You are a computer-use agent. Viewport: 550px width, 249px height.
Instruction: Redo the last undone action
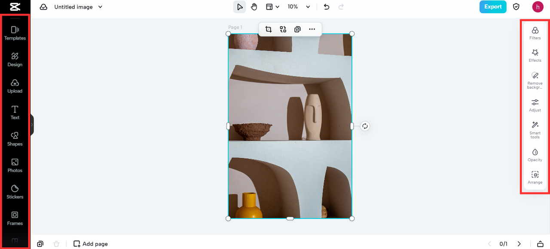(341, 7)
